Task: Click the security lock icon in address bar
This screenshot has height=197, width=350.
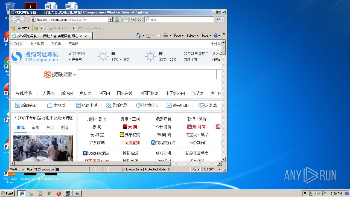Action: coord(117,19)
